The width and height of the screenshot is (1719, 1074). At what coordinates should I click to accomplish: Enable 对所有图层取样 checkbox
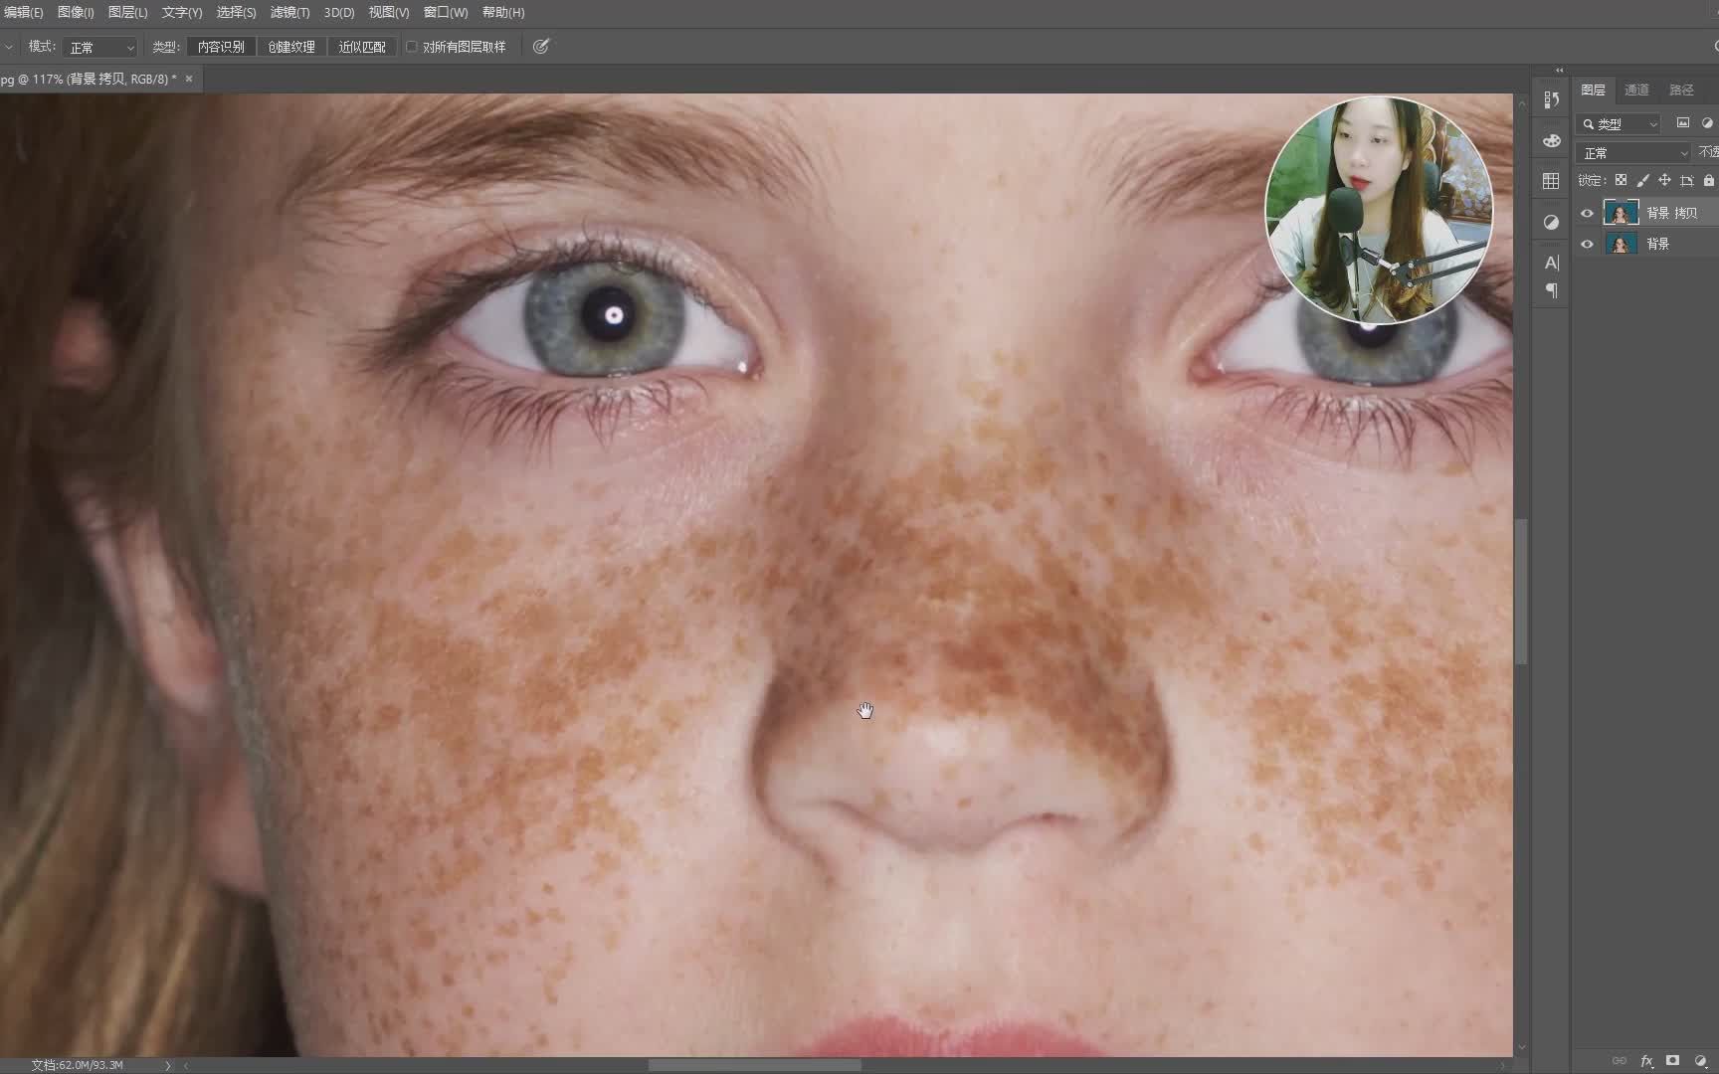tap(411, 47)
